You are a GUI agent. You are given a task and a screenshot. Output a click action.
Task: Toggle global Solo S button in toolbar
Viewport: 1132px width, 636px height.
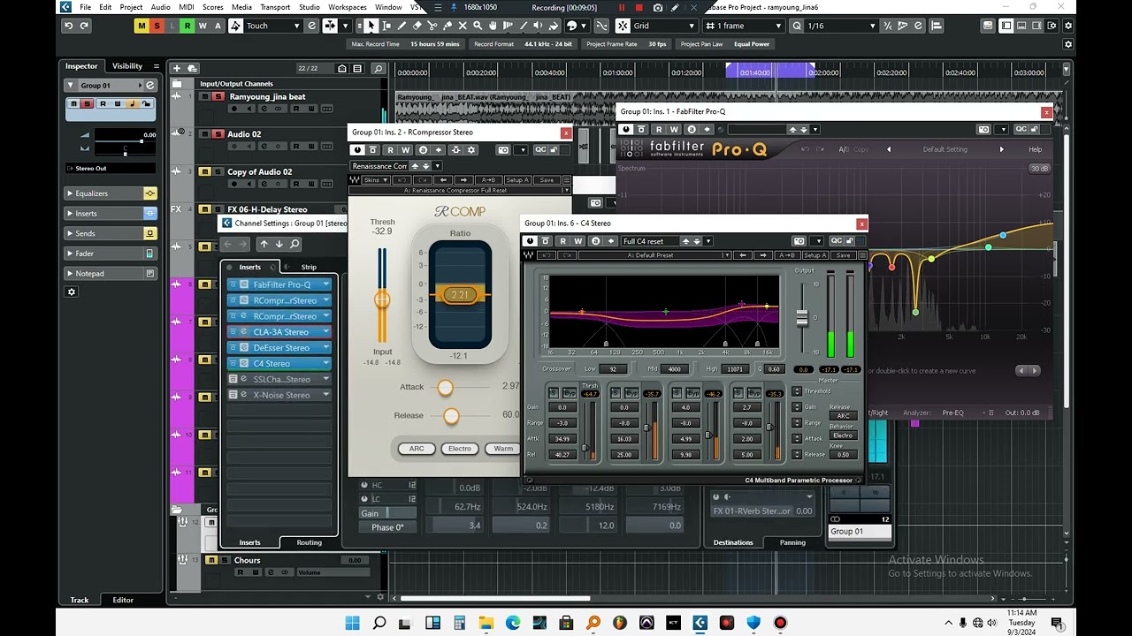[157, 26]
